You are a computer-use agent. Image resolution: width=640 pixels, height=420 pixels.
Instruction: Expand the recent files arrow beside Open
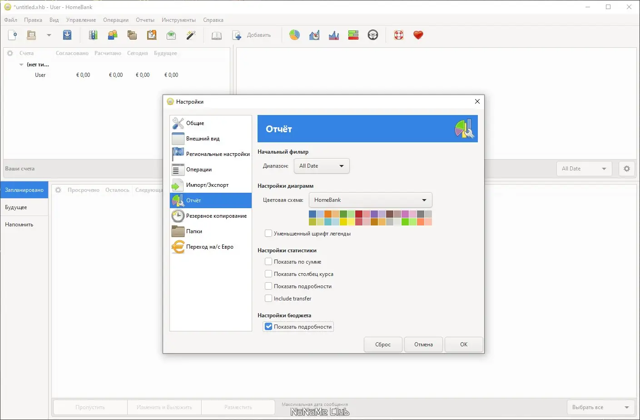click(x=49, y=35)
